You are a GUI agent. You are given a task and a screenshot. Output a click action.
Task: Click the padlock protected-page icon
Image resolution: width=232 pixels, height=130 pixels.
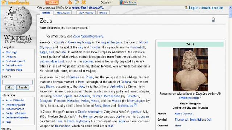click(x=213, y=20)
